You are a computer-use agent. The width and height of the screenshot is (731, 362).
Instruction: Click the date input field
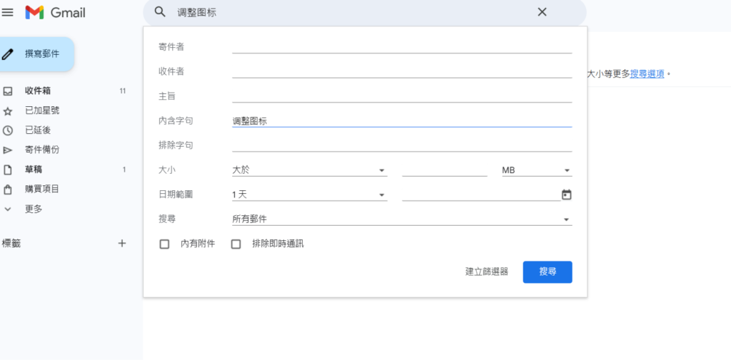tap(481, 195)
